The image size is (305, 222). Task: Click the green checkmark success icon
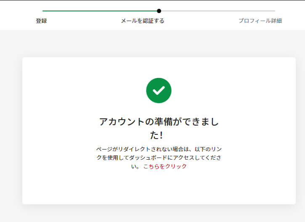coord(159,90)
